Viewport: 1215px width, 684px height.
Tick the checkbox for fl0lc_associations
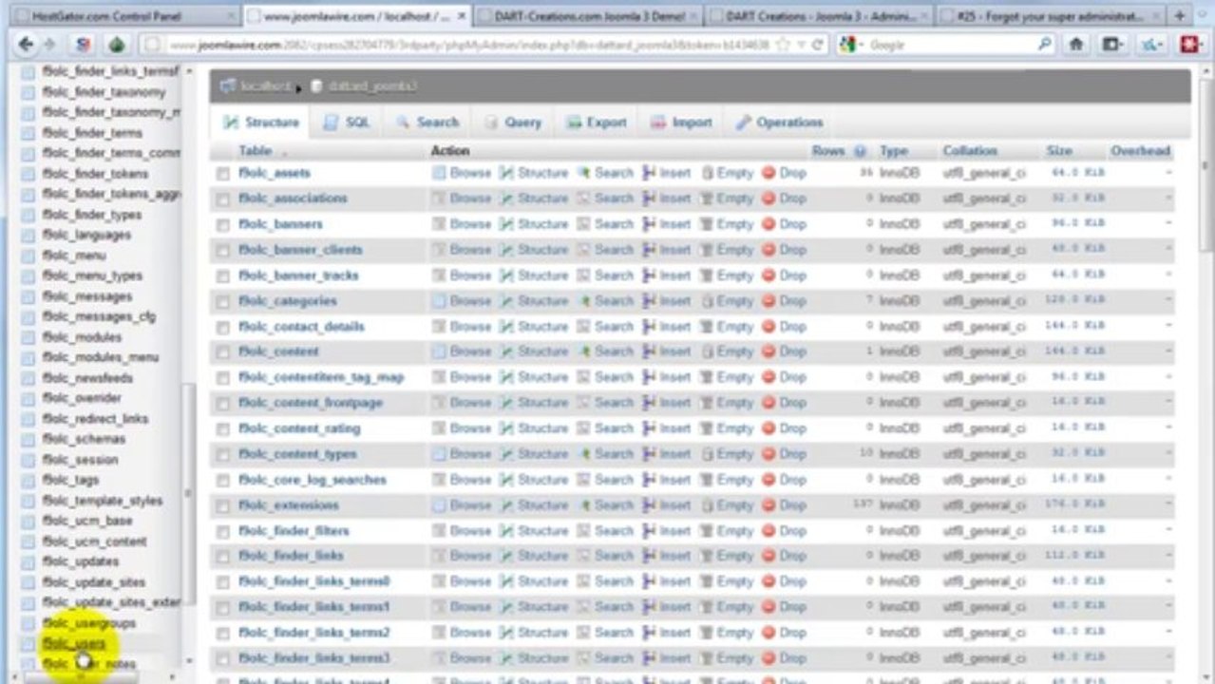pos(223,199)
